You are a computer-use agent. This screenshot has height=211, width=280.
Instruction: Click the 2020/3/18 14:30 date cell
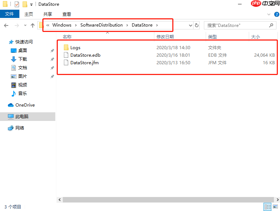point(173,48)
